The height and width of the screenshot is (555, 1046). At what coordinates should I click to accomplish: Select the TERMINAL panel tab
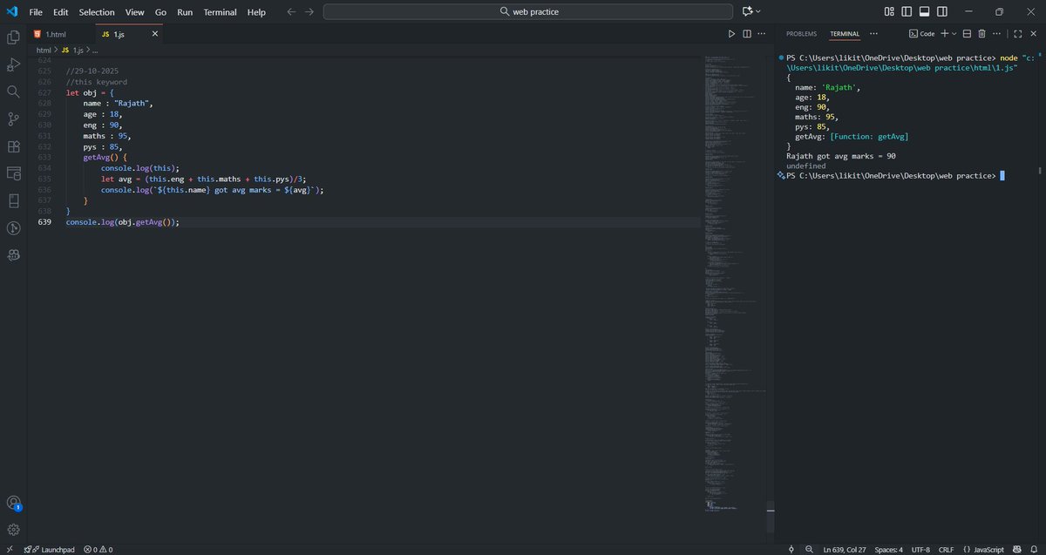(x=844, y=33)
